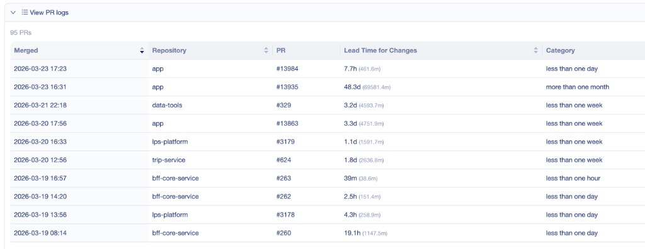This screenshot has height=249, width=645.
Task: Click bff-core-service repository in #260 row
Action: (175, 233)
